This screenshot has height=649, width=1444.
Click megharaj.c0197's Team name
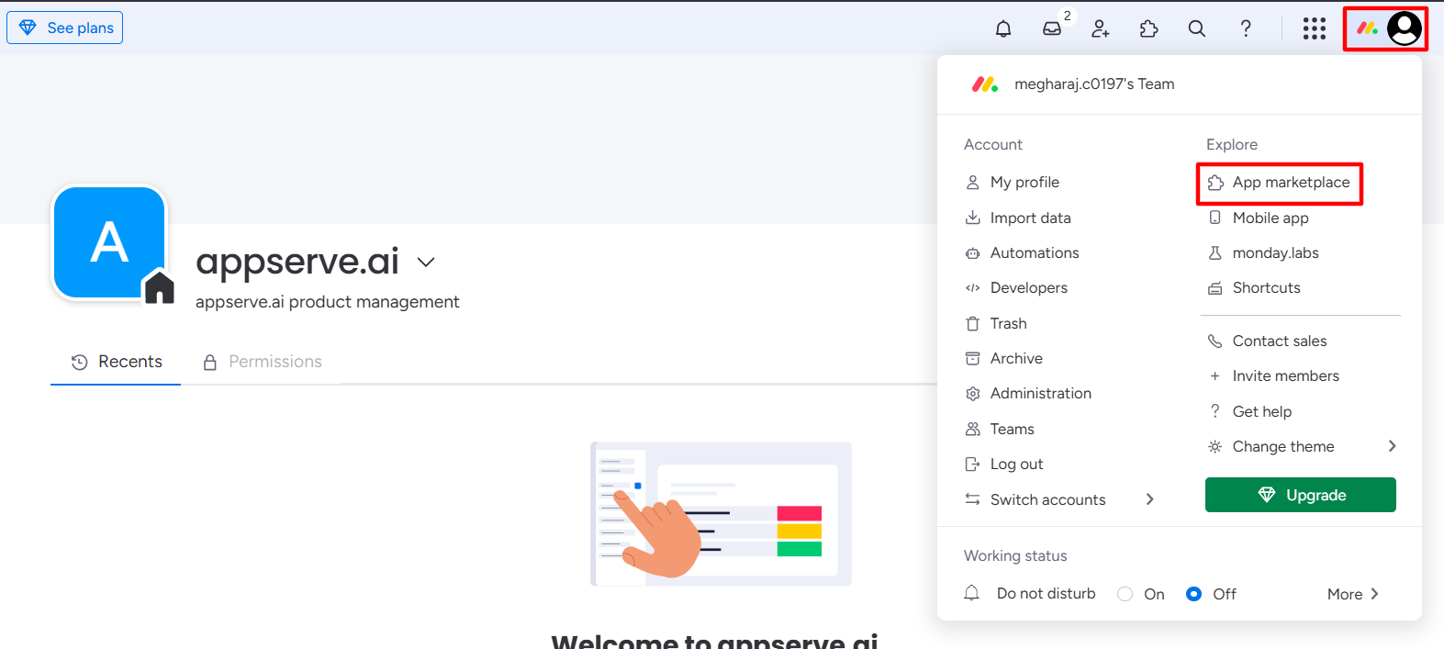pyautogui.click(x=1094, y=84)
